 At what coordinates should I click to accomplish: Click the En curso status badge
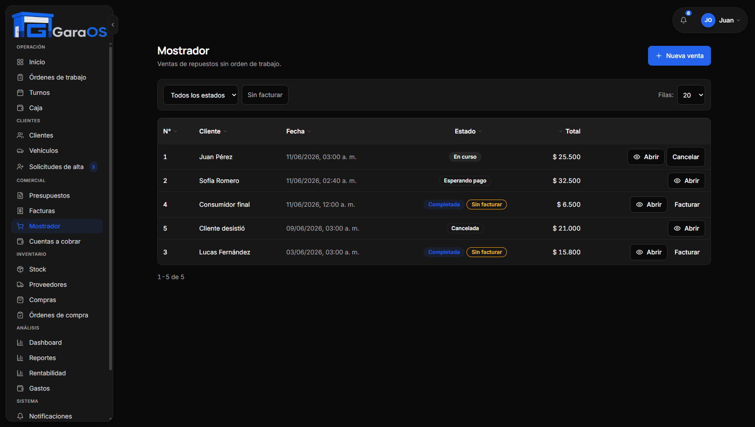pyautogui.click(x=465, y=157)
